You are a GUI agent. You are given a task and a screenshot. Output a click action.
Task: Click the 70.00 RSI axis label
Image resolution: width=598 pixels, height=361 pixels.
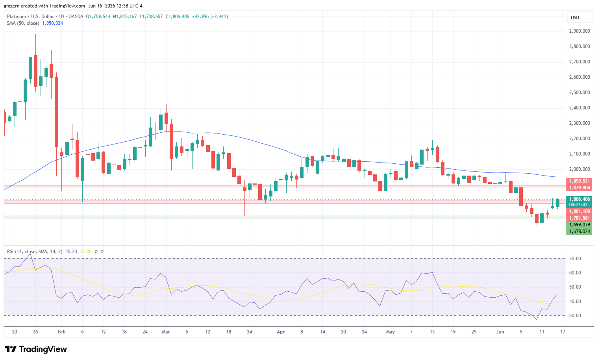tap(575, 259)
